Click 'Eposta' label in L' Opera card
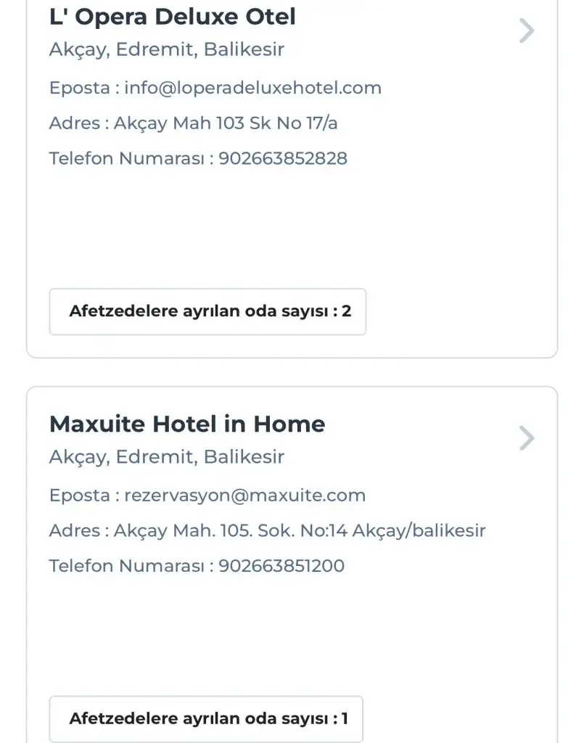Viewport: 584px width, 743px height. (x=79, y=88)
